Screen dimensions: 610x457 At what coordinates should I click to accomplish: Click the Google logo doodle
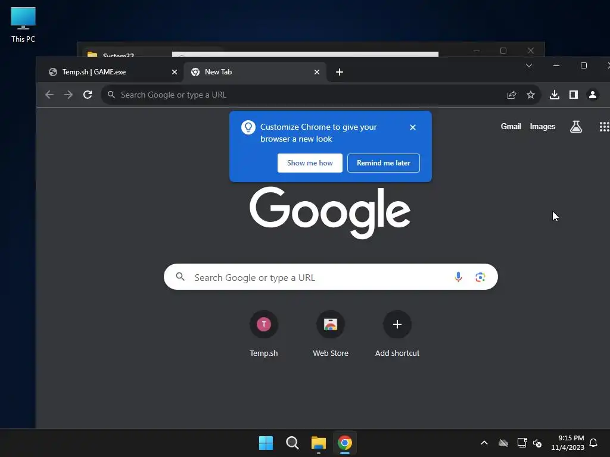330,212
